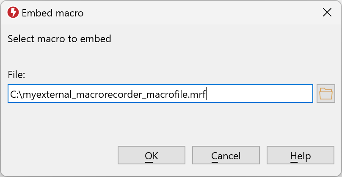Open Help for embedding macros
The image size is (342, 177).
pyautogui.click(x=300, y=156)
